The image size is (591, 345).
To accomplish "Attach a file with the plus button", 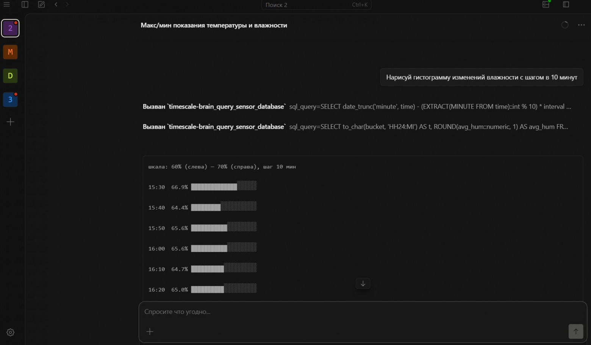I will (x=150, y=331).
